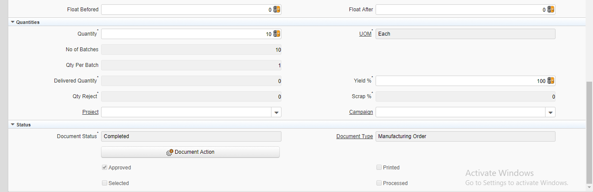This screenshot has width=593, height=192.
Task: Follow the Document Type label link
Action: [355, 136]
